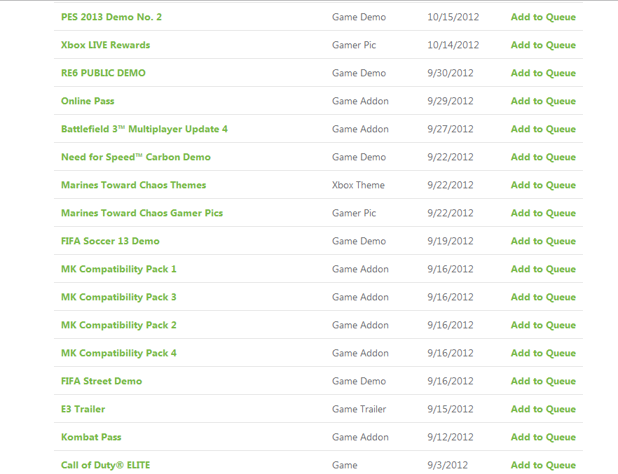Select the 9/30/2012 date cell
618x474 pixels.
pyautogui.click(x=450, y=73)
